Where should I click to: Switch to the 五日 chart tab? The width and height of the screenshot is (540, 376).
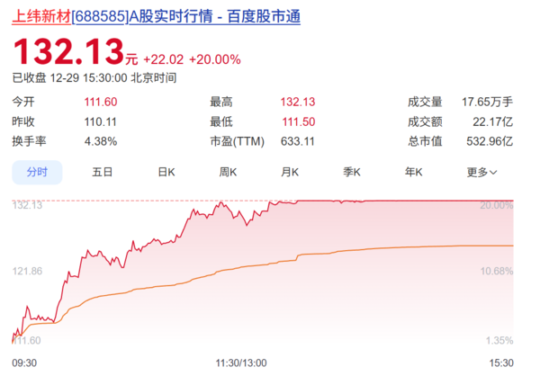coord(103,172)
